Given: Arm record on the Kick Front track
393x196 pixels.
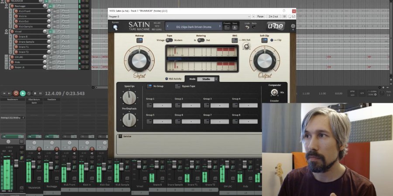Looking at the screenshot, I should (16, 11).
